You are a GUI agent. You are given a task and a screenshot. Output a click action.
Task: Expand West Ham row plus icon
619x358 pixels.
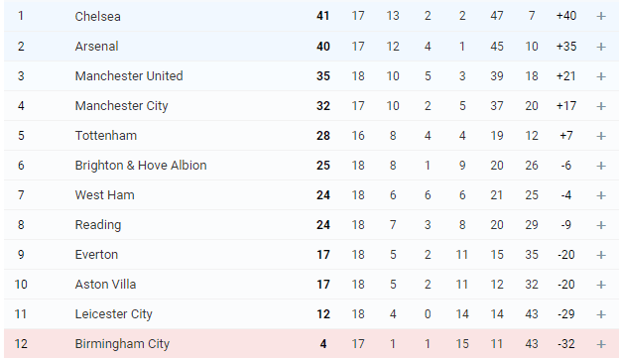click(601, 195)
